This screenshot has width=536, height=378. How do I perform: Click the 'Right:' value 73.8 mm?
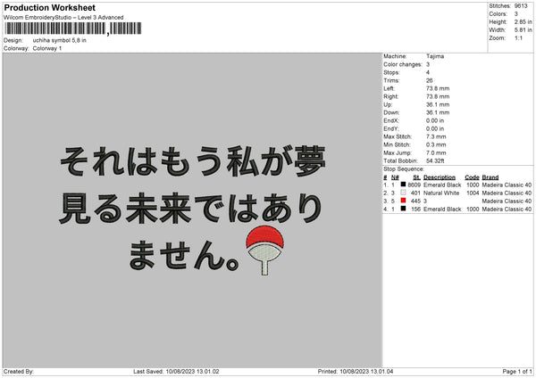[x=438, y=96]
